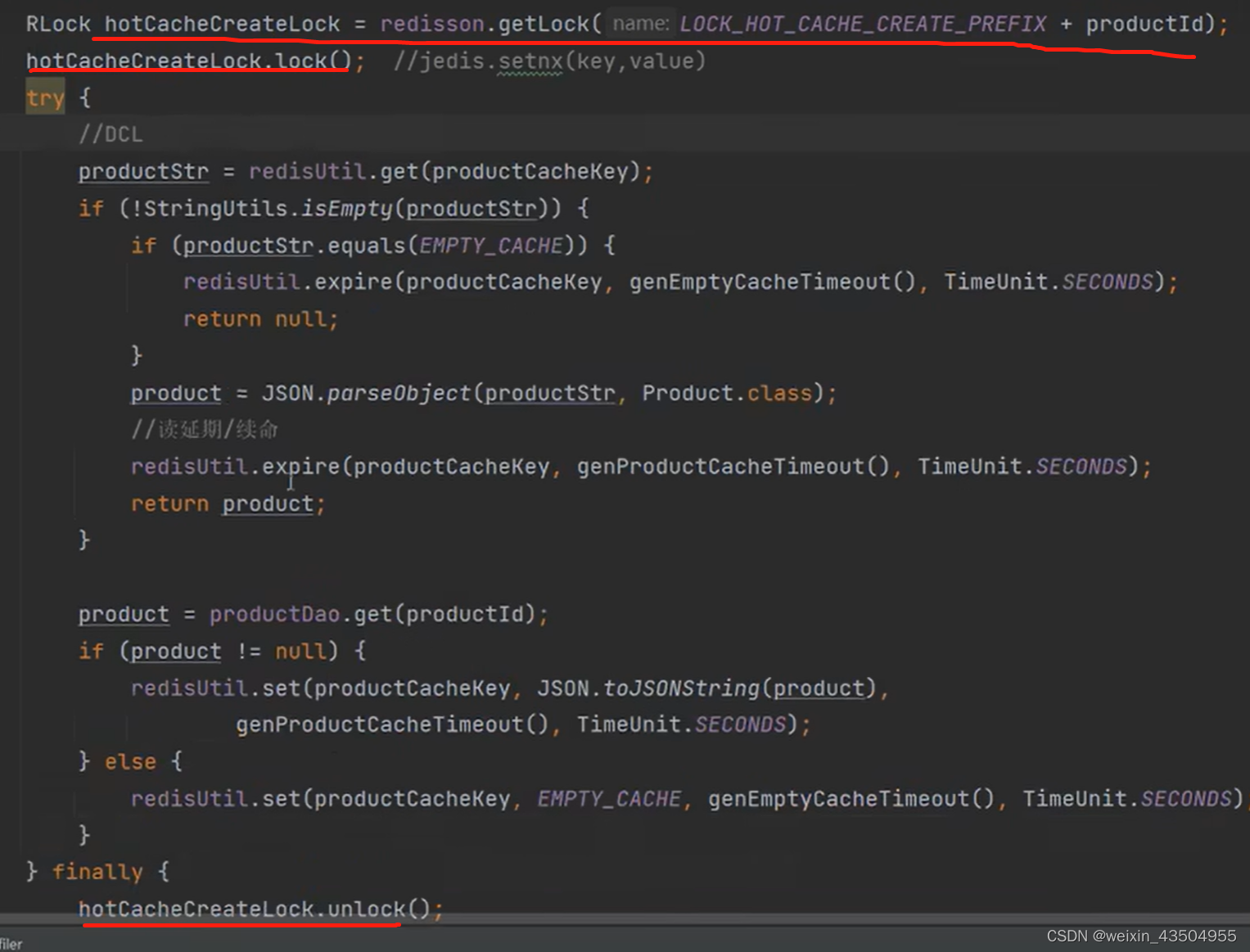Click genEmptyCacheTimeout() in first expire call
1250x952 pixels.
[772, 282]
